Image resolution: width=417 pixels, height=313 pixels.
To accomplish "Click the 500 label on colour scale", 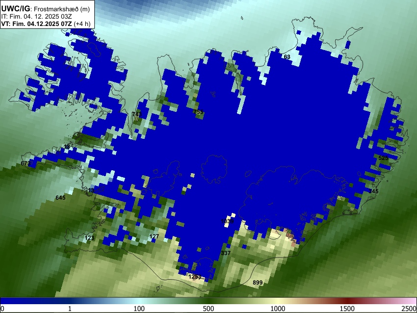I will click(208, 309).
